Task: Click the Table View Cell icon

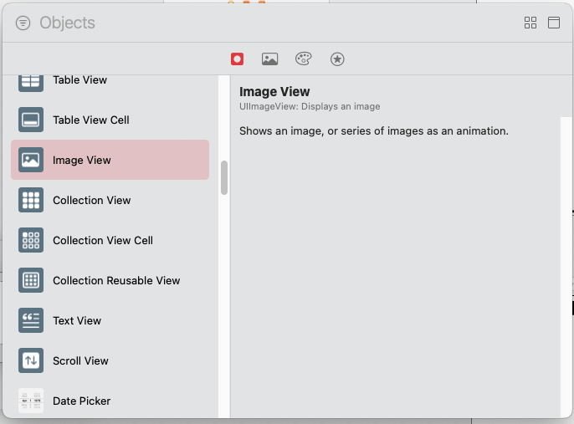Action: point(31,120)
